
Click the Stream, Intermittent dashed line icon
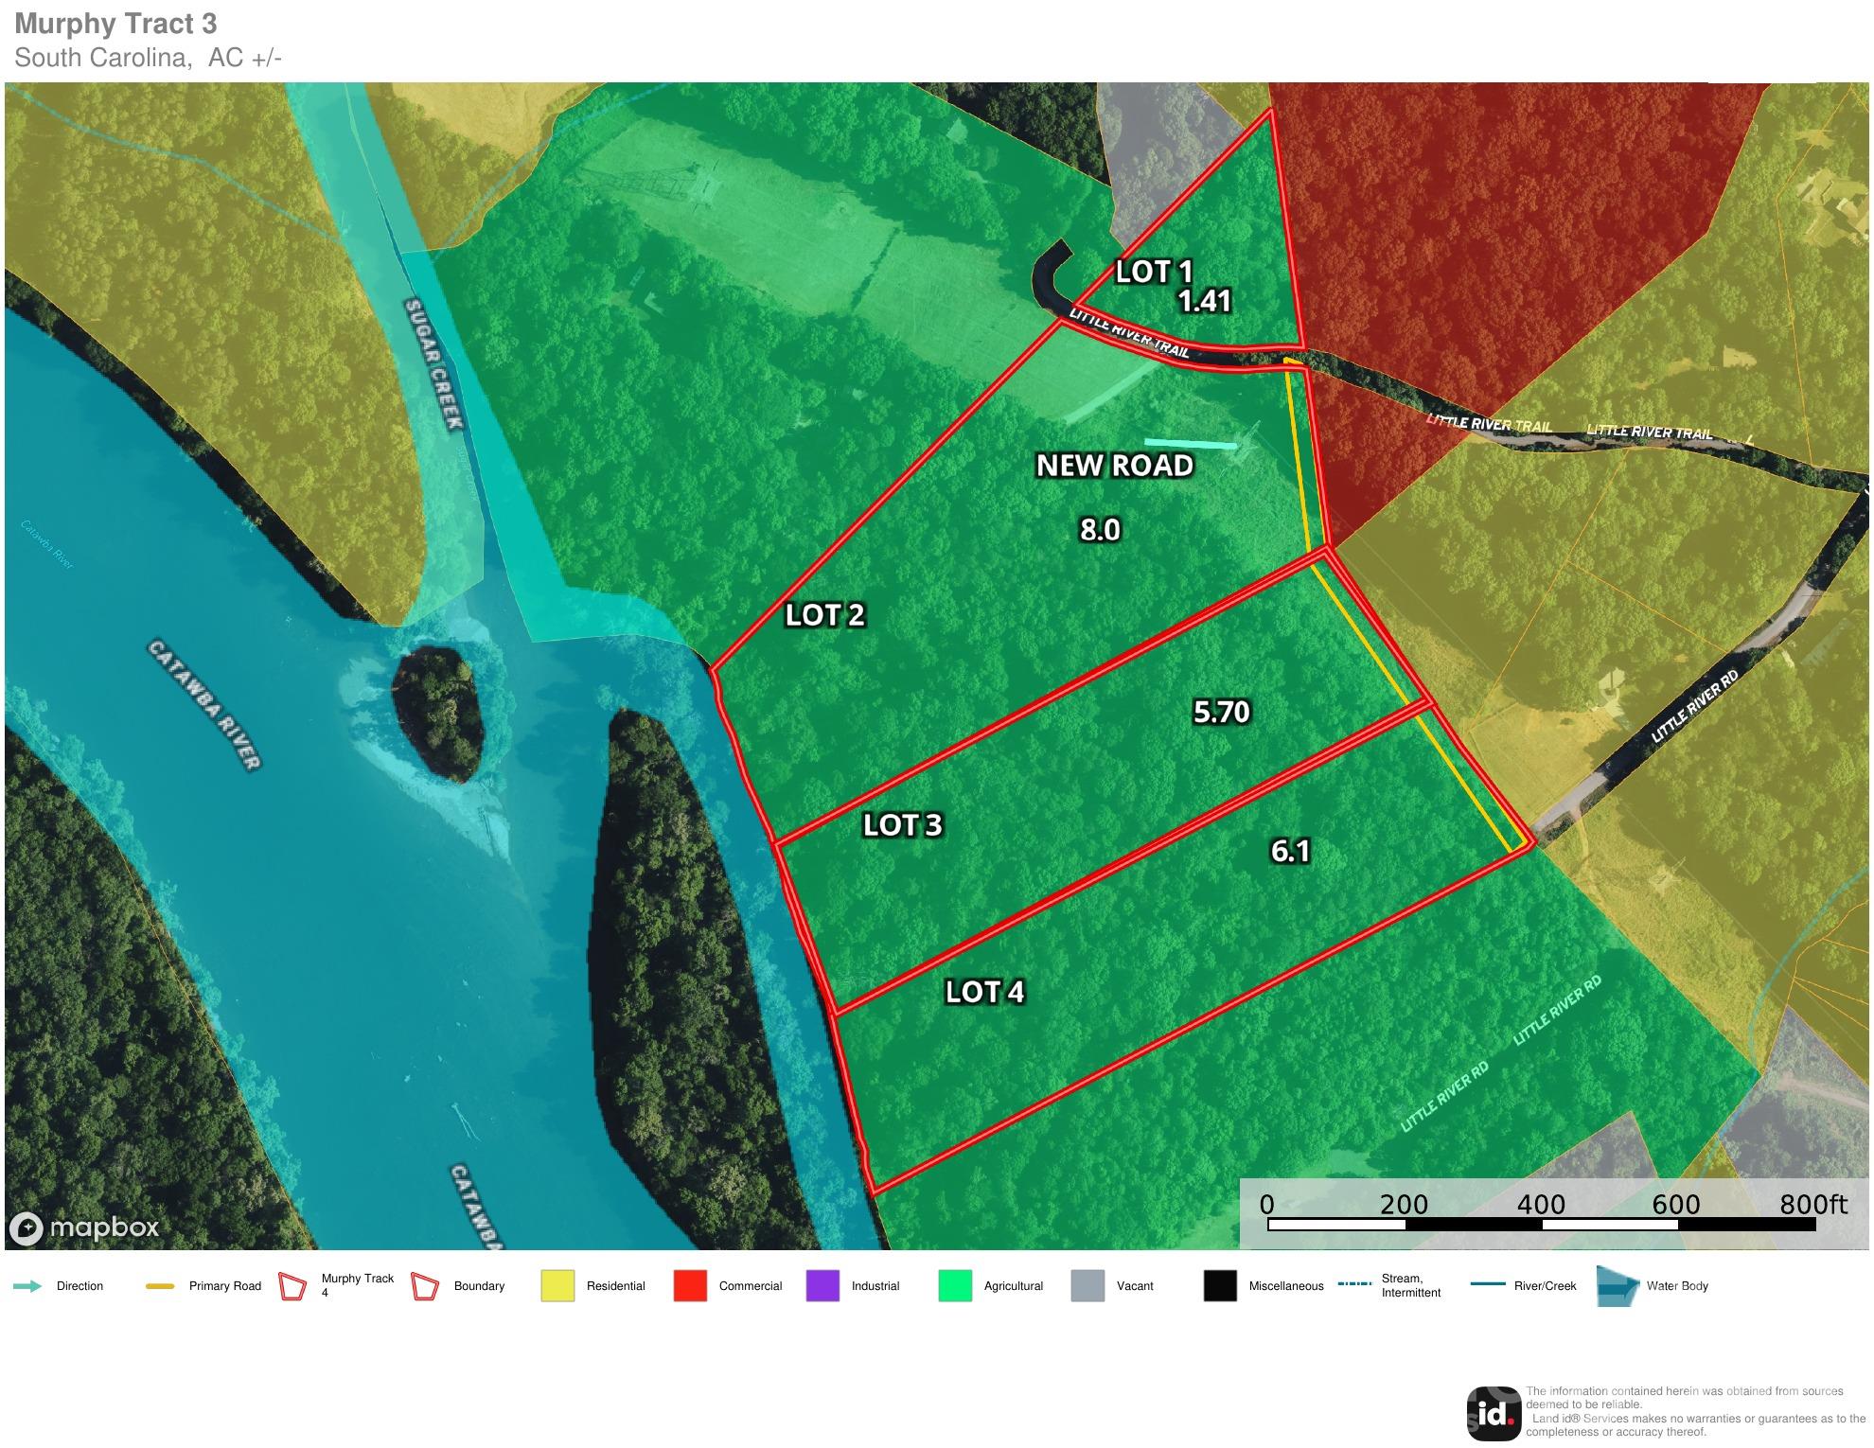1354,1284
